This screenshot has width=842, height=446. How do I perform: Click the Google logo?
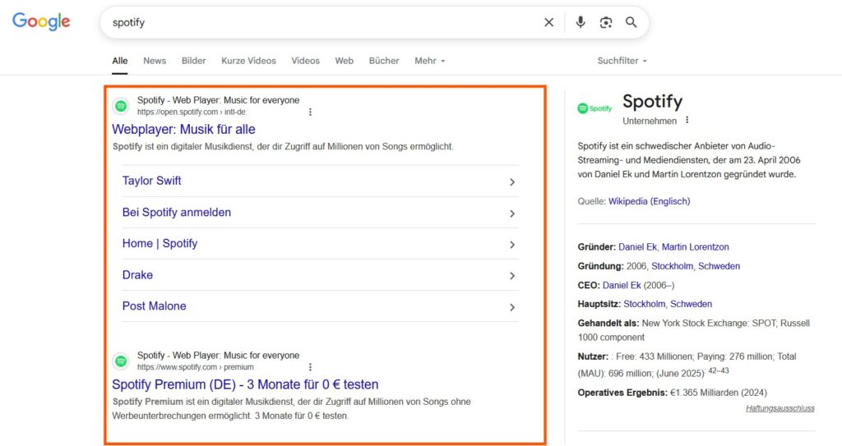pyautogui.click(x=41, y=21)
